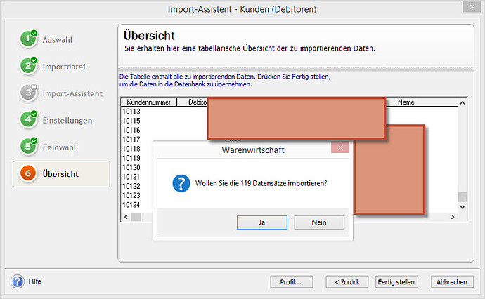Image resolution: width=485 pixels, height=299 pixels.
Task: Close the Warenwirtschaft dialog
Action: point(340,147)
